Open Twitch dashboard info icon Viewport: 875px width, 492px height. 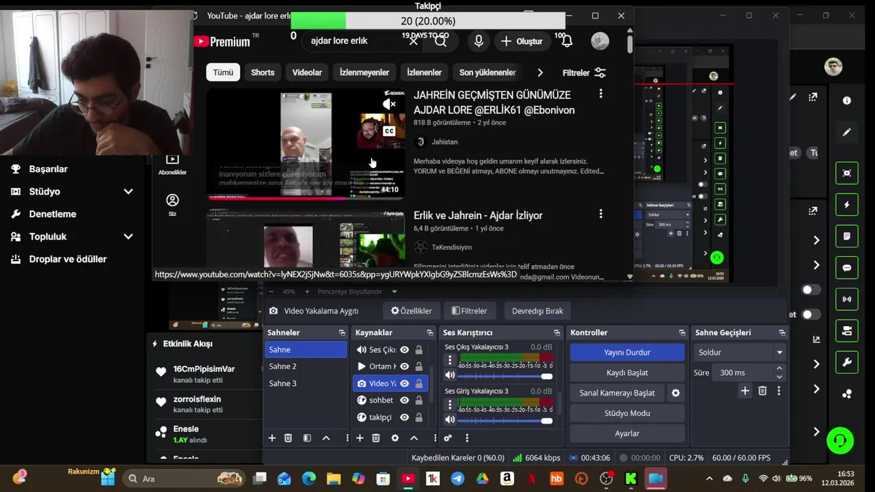847,101
